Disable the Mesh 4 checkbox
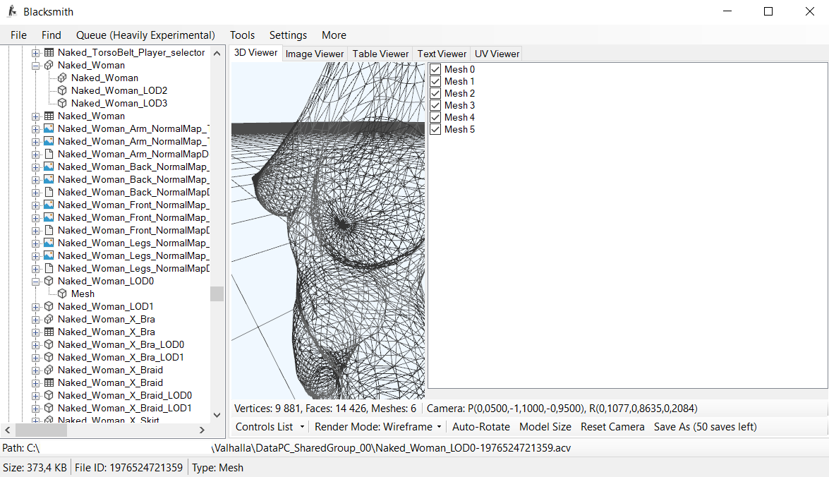 pos(435,117)
